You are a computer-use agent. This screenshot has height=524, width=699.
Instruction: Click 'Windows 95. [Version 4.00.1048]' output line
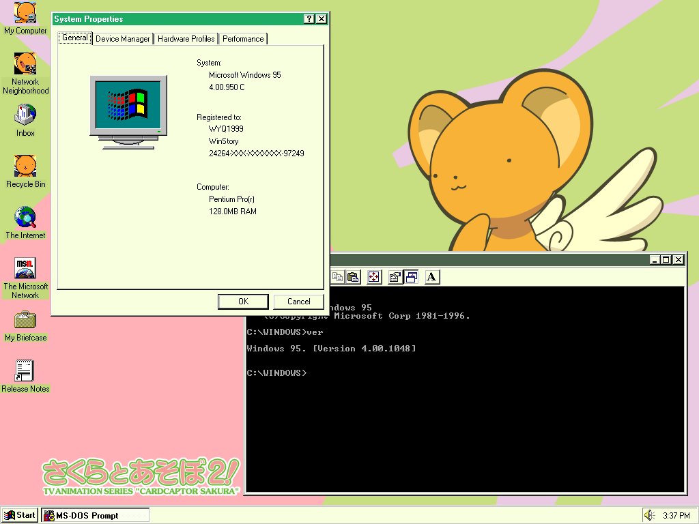pyautogui.click(x=331, y=349)
